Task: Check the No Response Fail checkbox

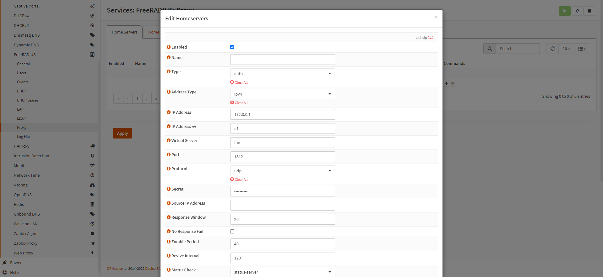Action: pyautogui.click(x=232, y=231)
